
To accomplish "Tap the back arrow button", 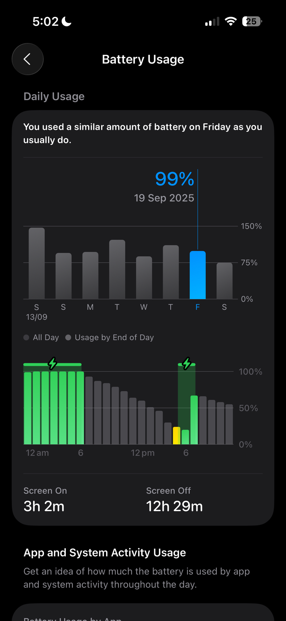I will (28, 59).
